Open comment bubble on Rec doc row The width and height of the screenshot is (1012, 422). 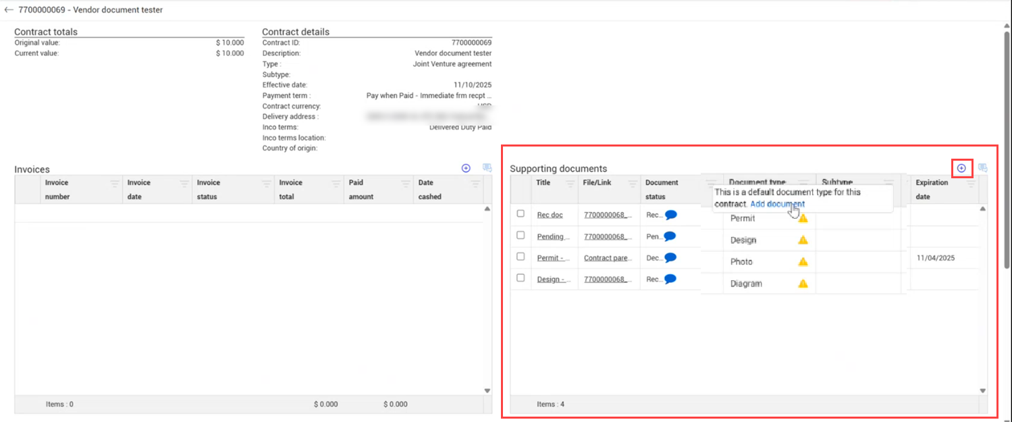670,215
